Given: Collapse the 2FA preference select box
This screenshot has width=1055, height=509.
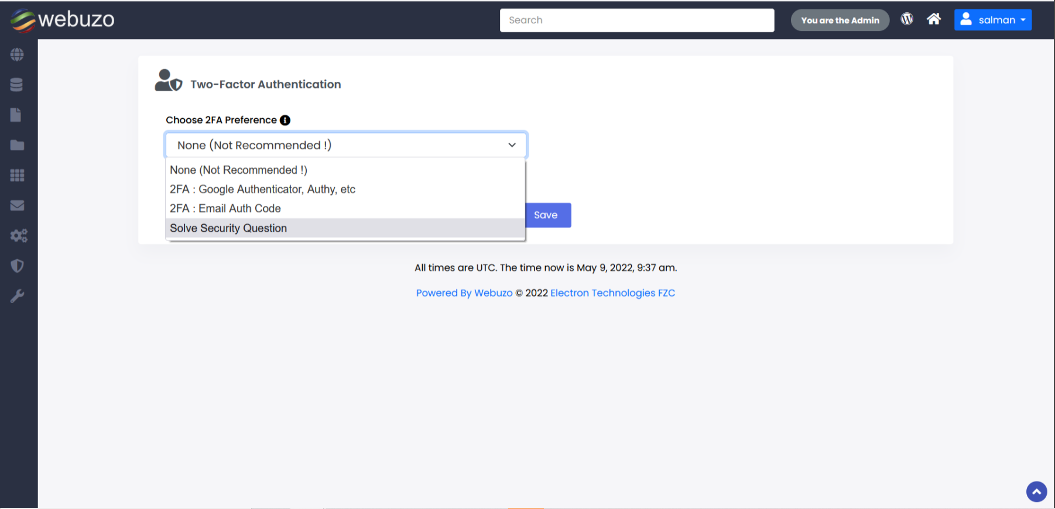Looking at the screenshot, I should tap(345, 145).
